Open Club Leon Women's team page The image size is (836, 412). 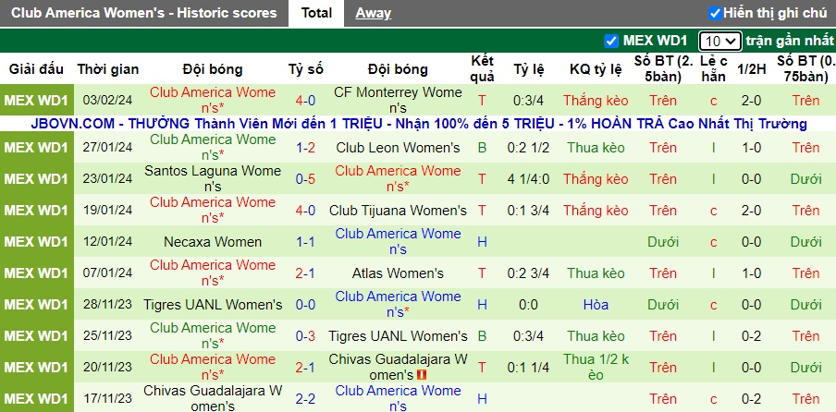click(398, 148)
